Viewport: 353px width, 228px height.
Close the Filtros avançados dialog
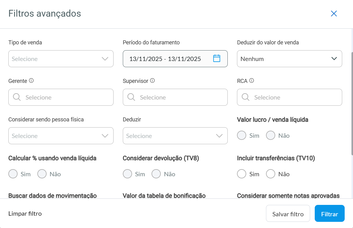pyautogui.click(x=334, y=14)
